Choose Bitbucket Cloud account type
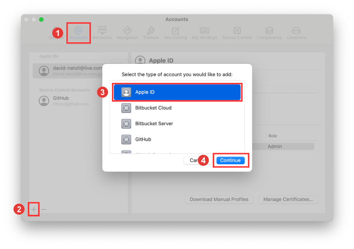Screen dimensions: 354x249 tap(177, 108)
